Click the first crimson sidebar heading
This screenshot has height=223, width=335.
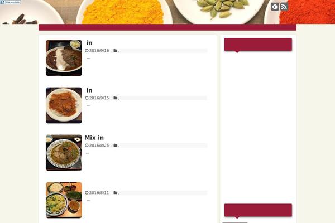[258, 45]
